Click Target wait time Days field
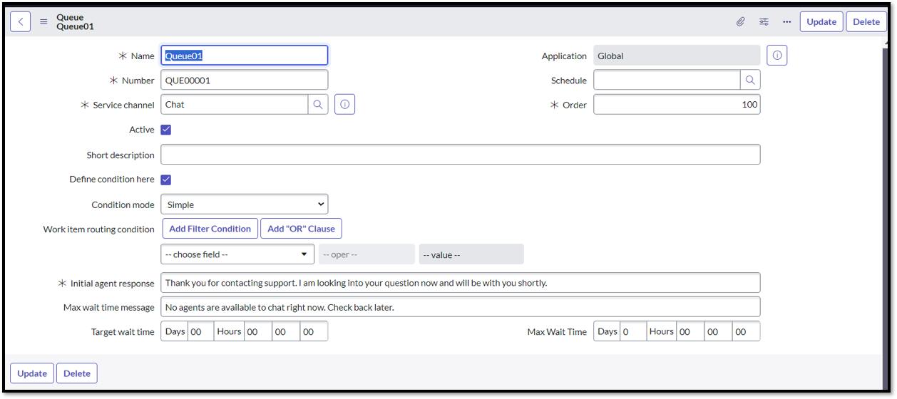 point(200,331)
